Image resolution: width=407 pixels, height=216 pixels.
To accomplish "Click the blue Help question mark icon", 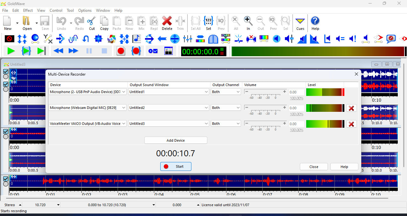I will pos(315,23).
